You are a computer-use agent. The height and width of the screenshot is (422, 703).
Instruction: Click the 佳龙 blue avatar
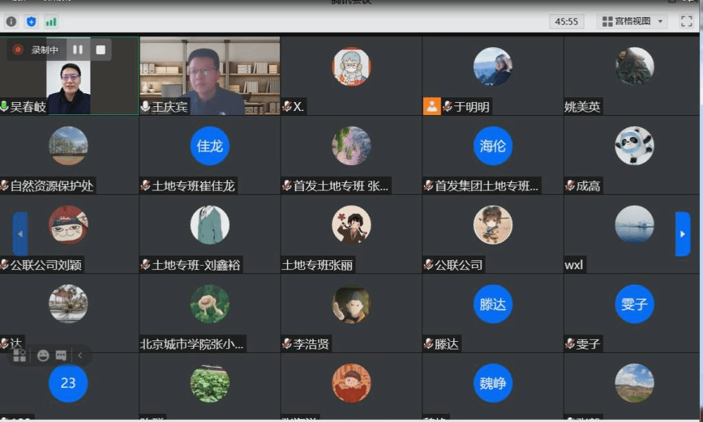[210, 146]
